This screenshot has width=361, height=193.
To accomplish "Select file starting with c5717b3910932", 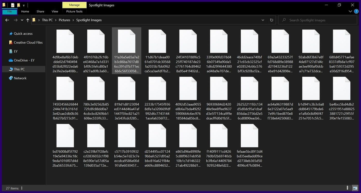I will click(127, 145).
